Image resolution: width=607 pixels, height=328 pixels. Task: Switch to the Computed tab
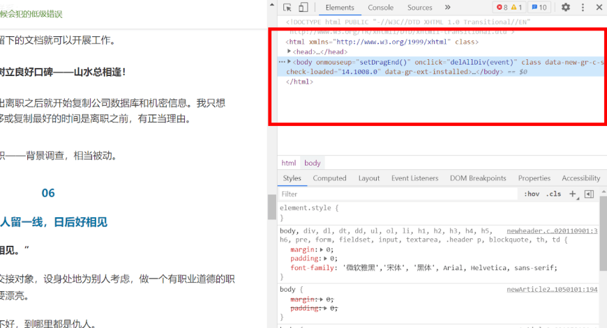[x=329, y=178]
